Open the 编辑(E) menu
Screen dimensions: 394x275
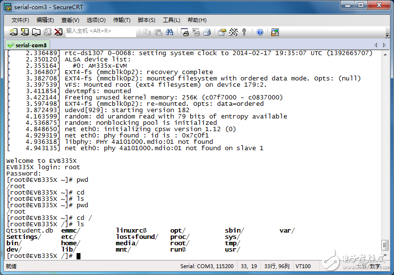pyautogui.click(x=45, y=20)
